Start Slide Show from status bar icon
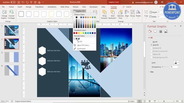184x103 pixels. pyautogui.click(x=155, y=101)
